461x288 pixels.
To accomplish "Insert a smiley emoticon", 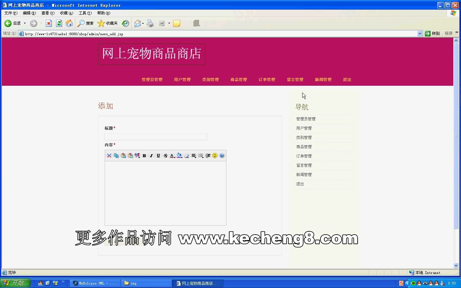I will (x=215, y=156).
